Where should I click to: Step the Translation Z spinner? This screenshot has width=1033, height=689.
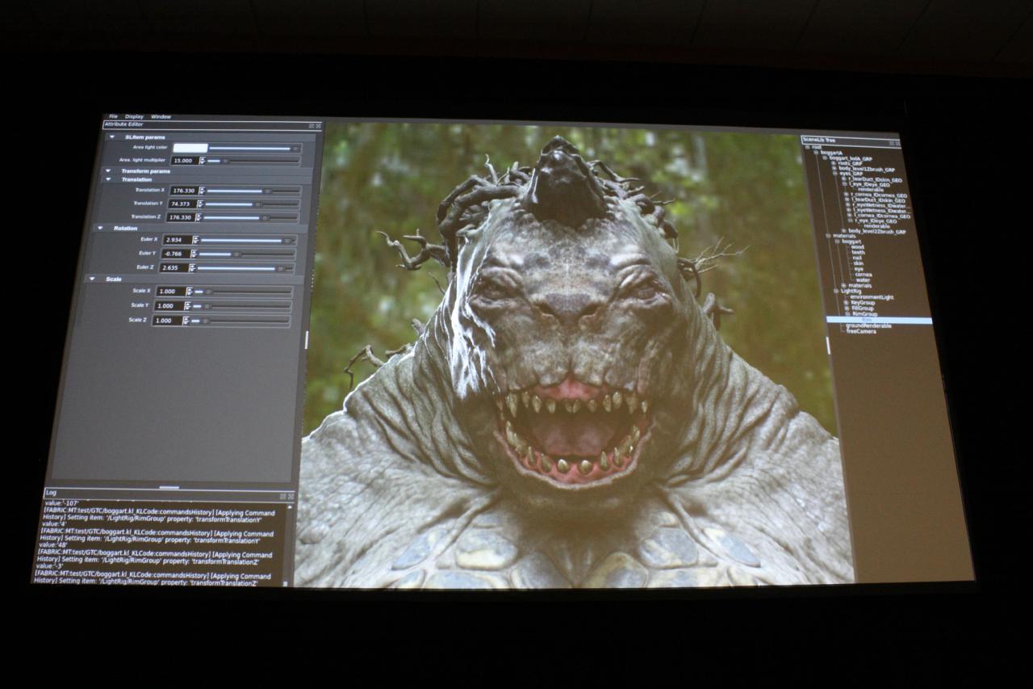[x=199, y=217]
